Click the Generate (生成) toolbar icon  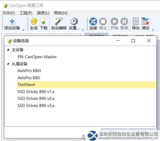(34, 22)
